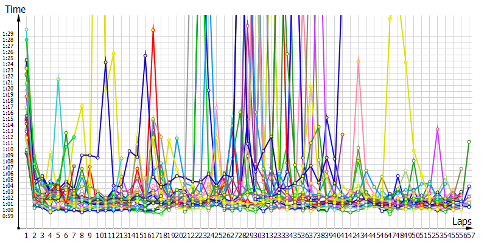Viewport: 487px width, 243px height.
Task: Select the yellow point at lap 8
Action: coord(82,106)
